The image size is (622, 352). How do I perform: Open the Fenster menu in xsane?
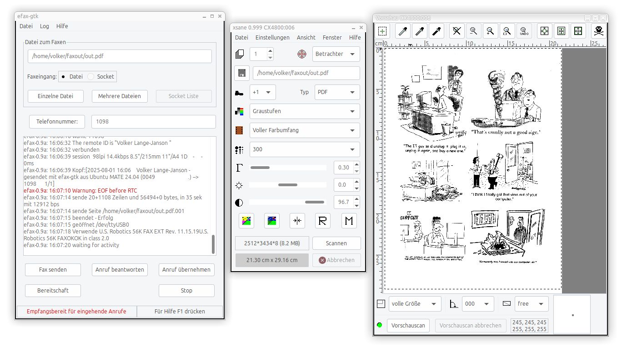(x=332, y=38)
